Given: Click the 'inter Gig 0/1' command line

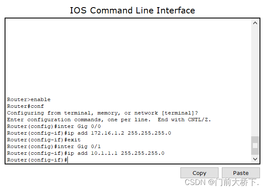Looking at the screenshot, I should [54, 146].
